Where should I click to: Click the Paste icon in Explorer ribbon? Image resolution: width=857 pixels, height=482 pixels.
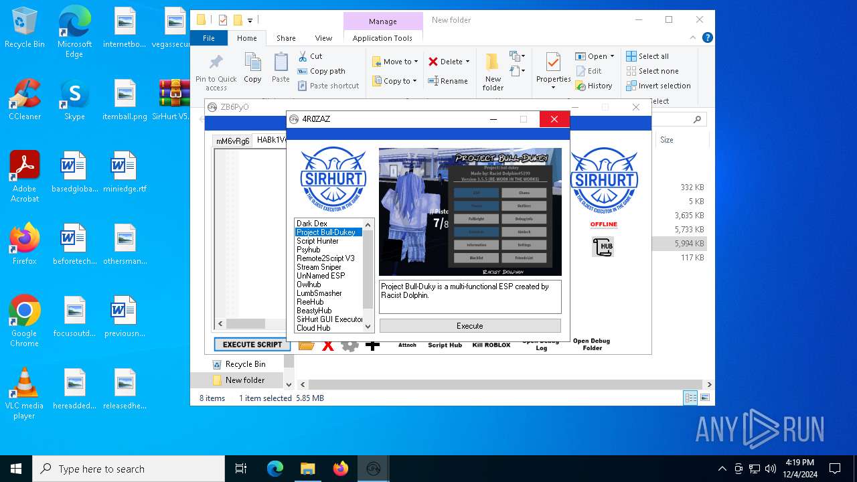pos(281,63)
